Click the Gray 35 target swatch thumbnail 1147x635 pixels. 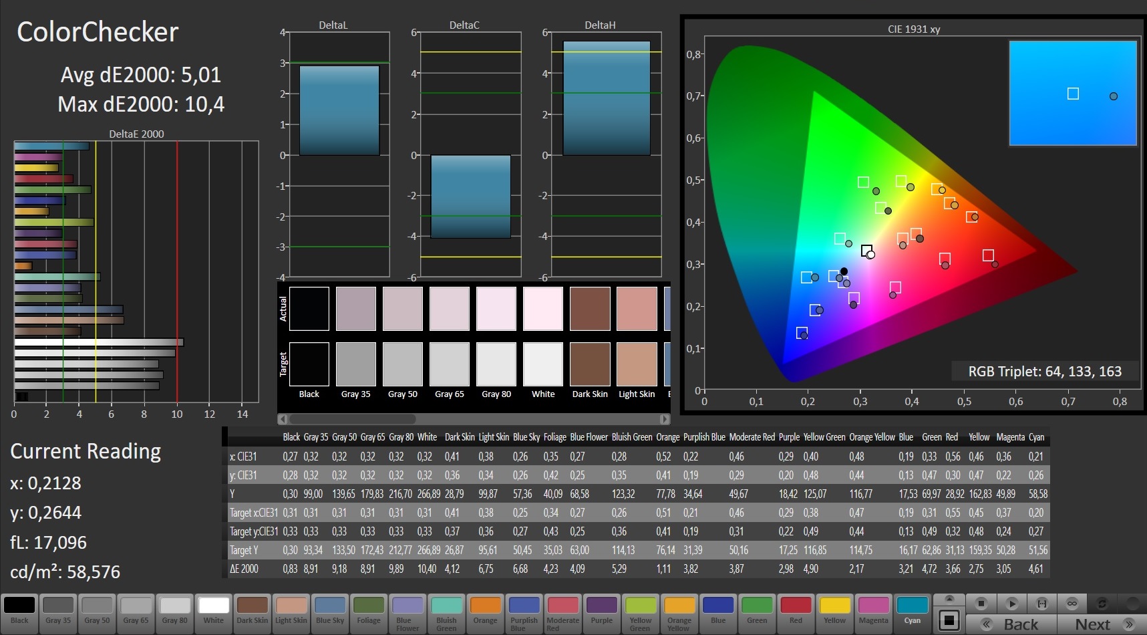(x=355, y=364)
